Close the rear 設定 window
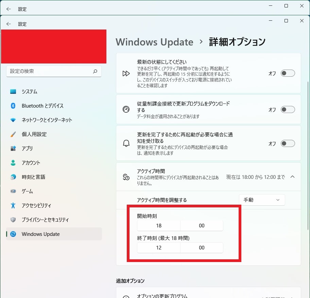Screen dimensions: 310x298 point(302,6)
